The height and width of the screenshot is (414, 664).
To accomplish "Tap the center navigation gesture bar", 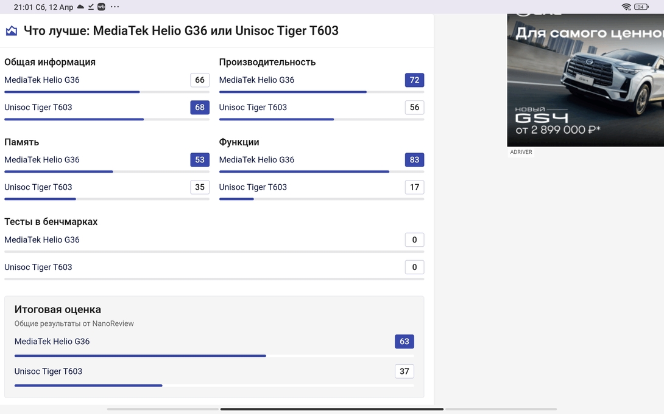I will pos(331,409).
